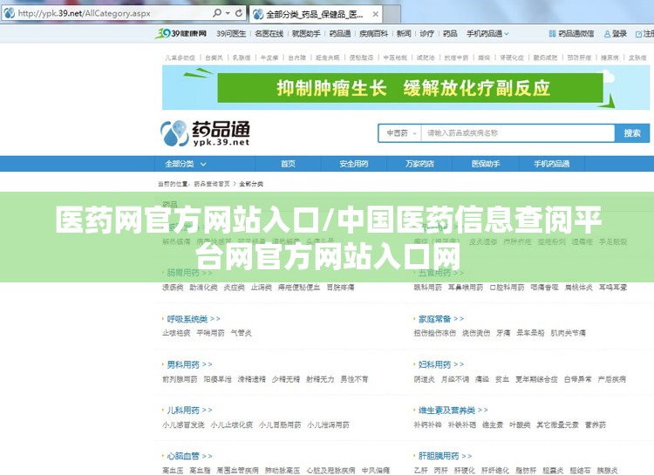Click 平喘用药 subcategory
The height and width of the screenshot is (475, 654).
(x=210, y=333)
